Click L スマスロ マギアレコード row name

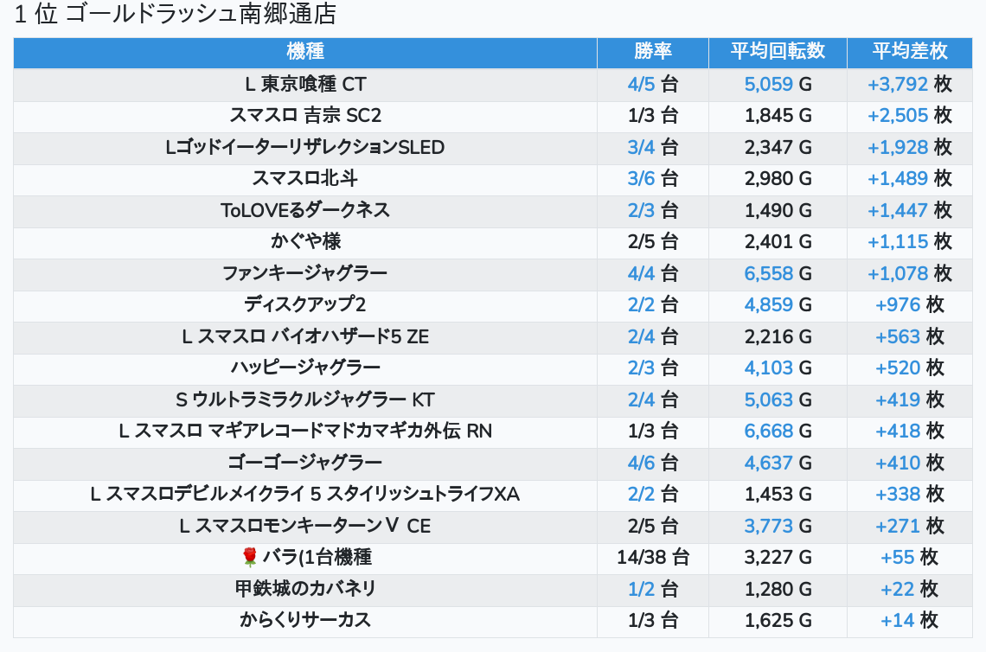click(x=305, y=431)
